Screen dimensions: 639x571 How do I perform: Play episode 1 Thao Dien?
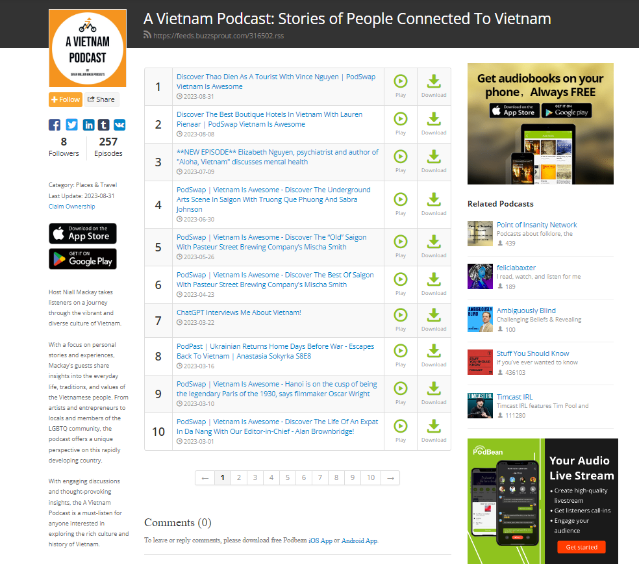coord(401,86)
